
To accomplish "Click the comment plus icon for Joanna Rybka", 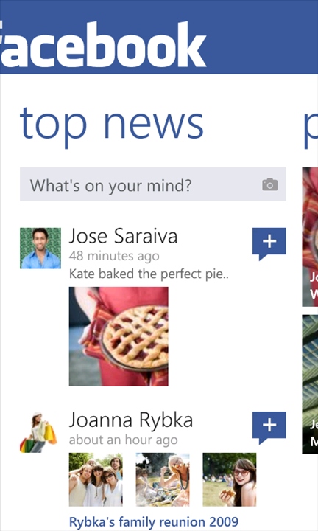I will click(269, 428).
